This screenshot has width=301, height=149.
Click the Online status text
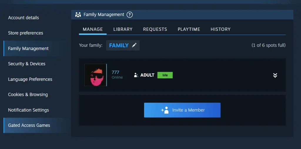pyautogui.click(x=117, y=77)
